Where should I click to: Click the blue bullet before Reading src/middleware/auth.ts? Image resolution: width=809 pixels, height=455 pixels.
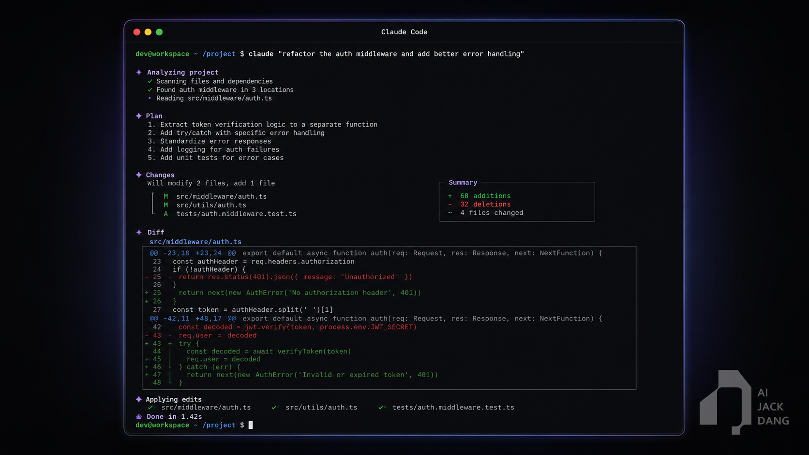click(150, 98)
